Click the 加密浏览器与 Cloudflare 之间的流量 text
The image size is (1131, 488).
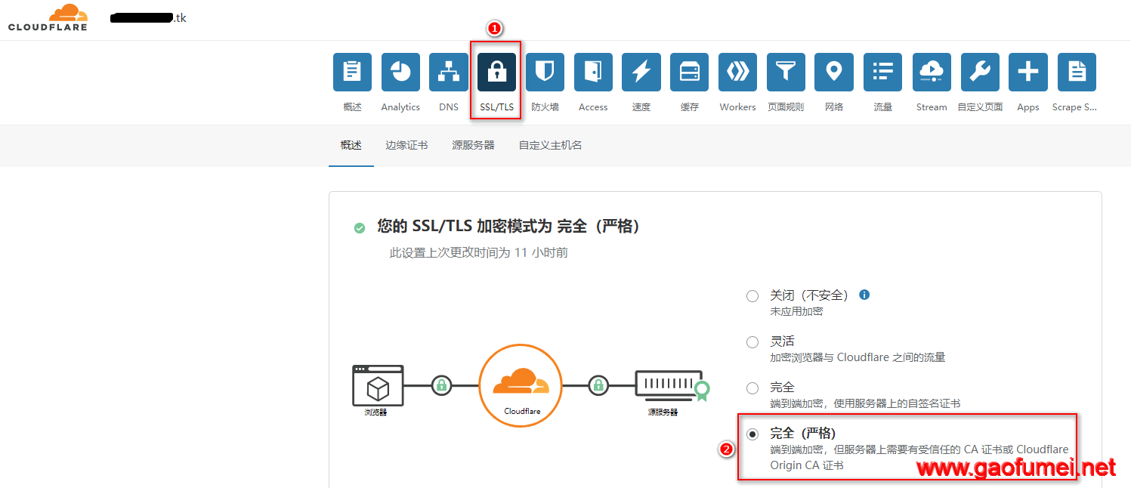pos(858,357)
